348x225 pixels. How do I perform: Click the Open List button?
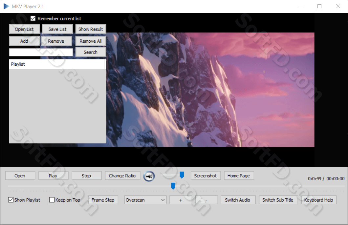(x=24, y=29)
